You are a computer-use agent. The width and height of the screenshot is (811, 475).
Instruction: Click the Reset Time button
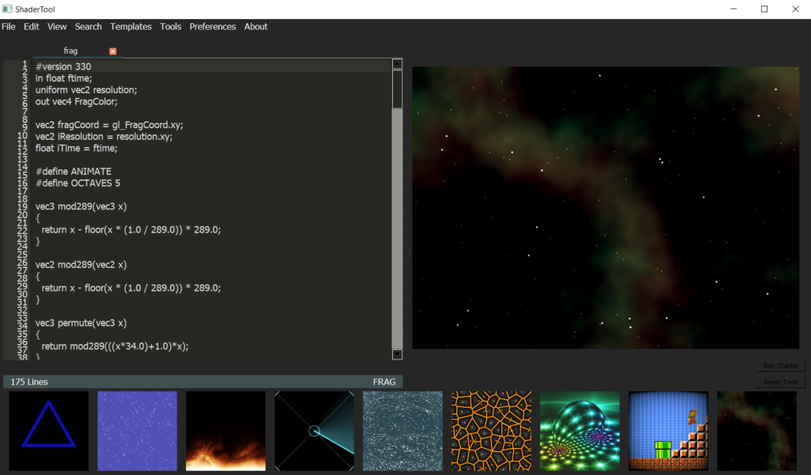click(779, 382)
